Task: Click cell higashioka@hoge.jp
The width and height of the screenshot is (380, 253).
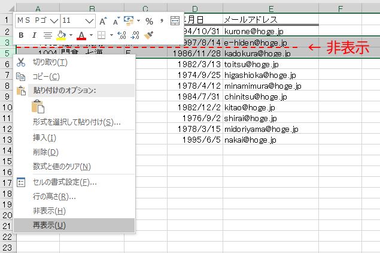Action: pyautogui.click(x=270, y=75)
